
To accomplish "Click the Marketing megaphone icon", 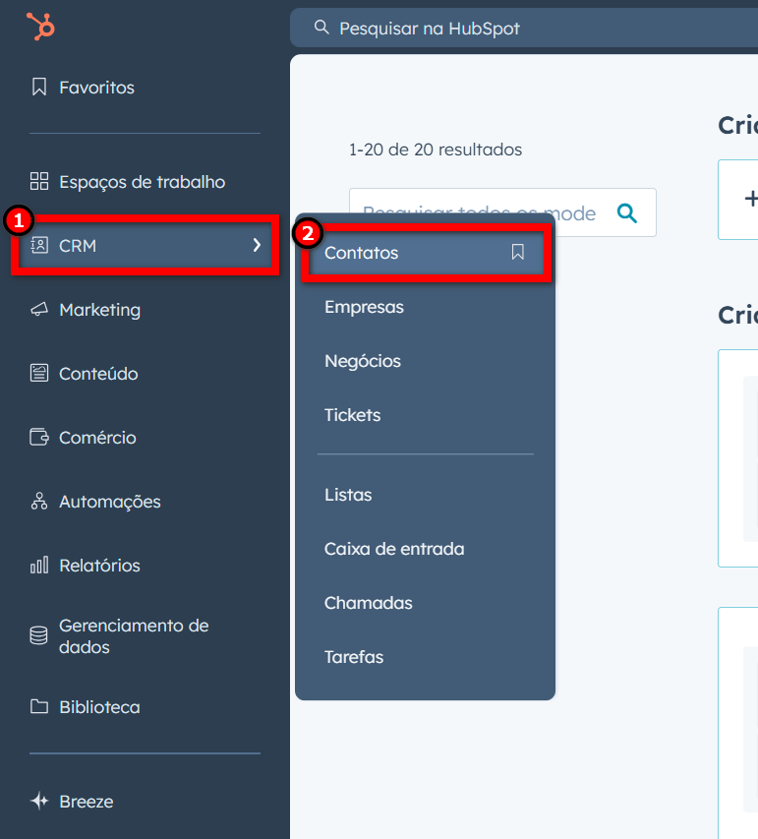I will (x=39, y=310).
